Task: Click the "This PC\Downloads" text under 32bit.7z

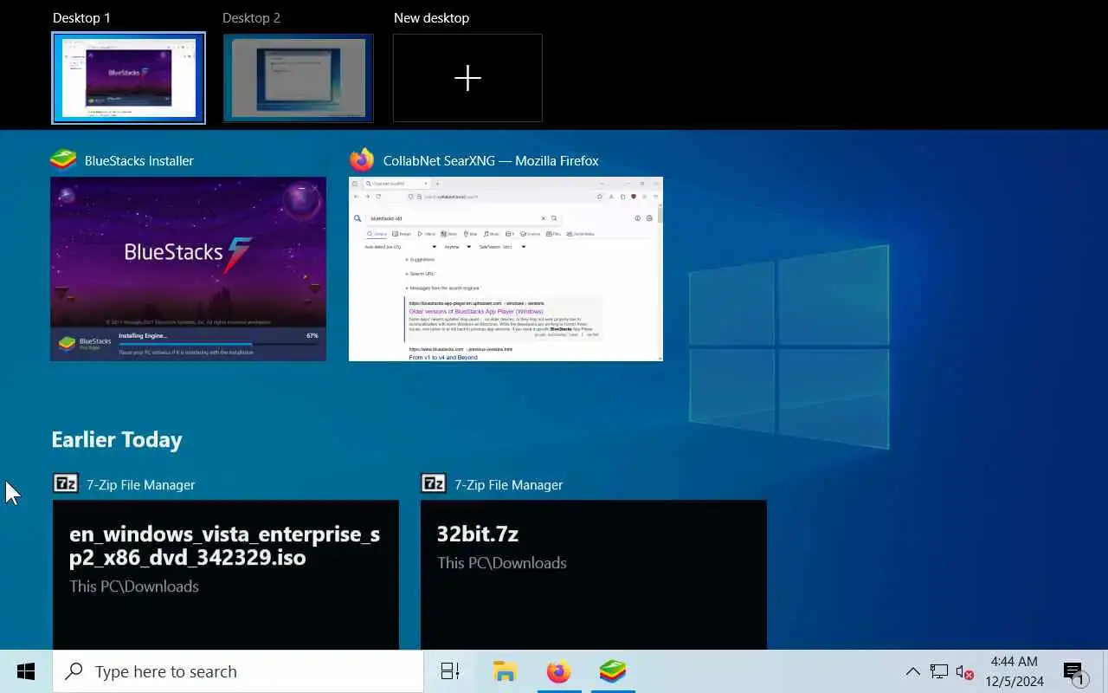Action: (x=502, y=563)
